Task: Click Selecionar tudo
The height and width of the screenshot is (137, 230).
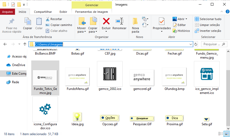Action: click(x=208, y=19)
